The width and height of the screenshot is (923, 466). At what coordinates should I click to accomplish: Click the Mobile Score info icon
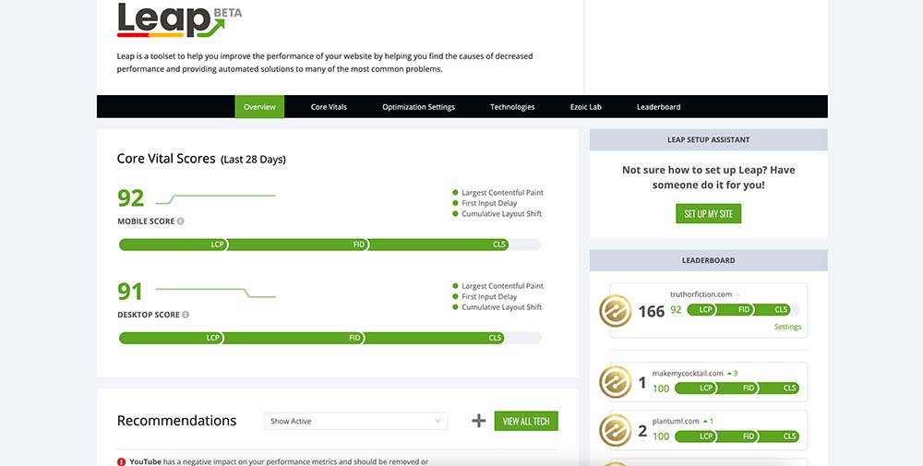tap(181, 221)
